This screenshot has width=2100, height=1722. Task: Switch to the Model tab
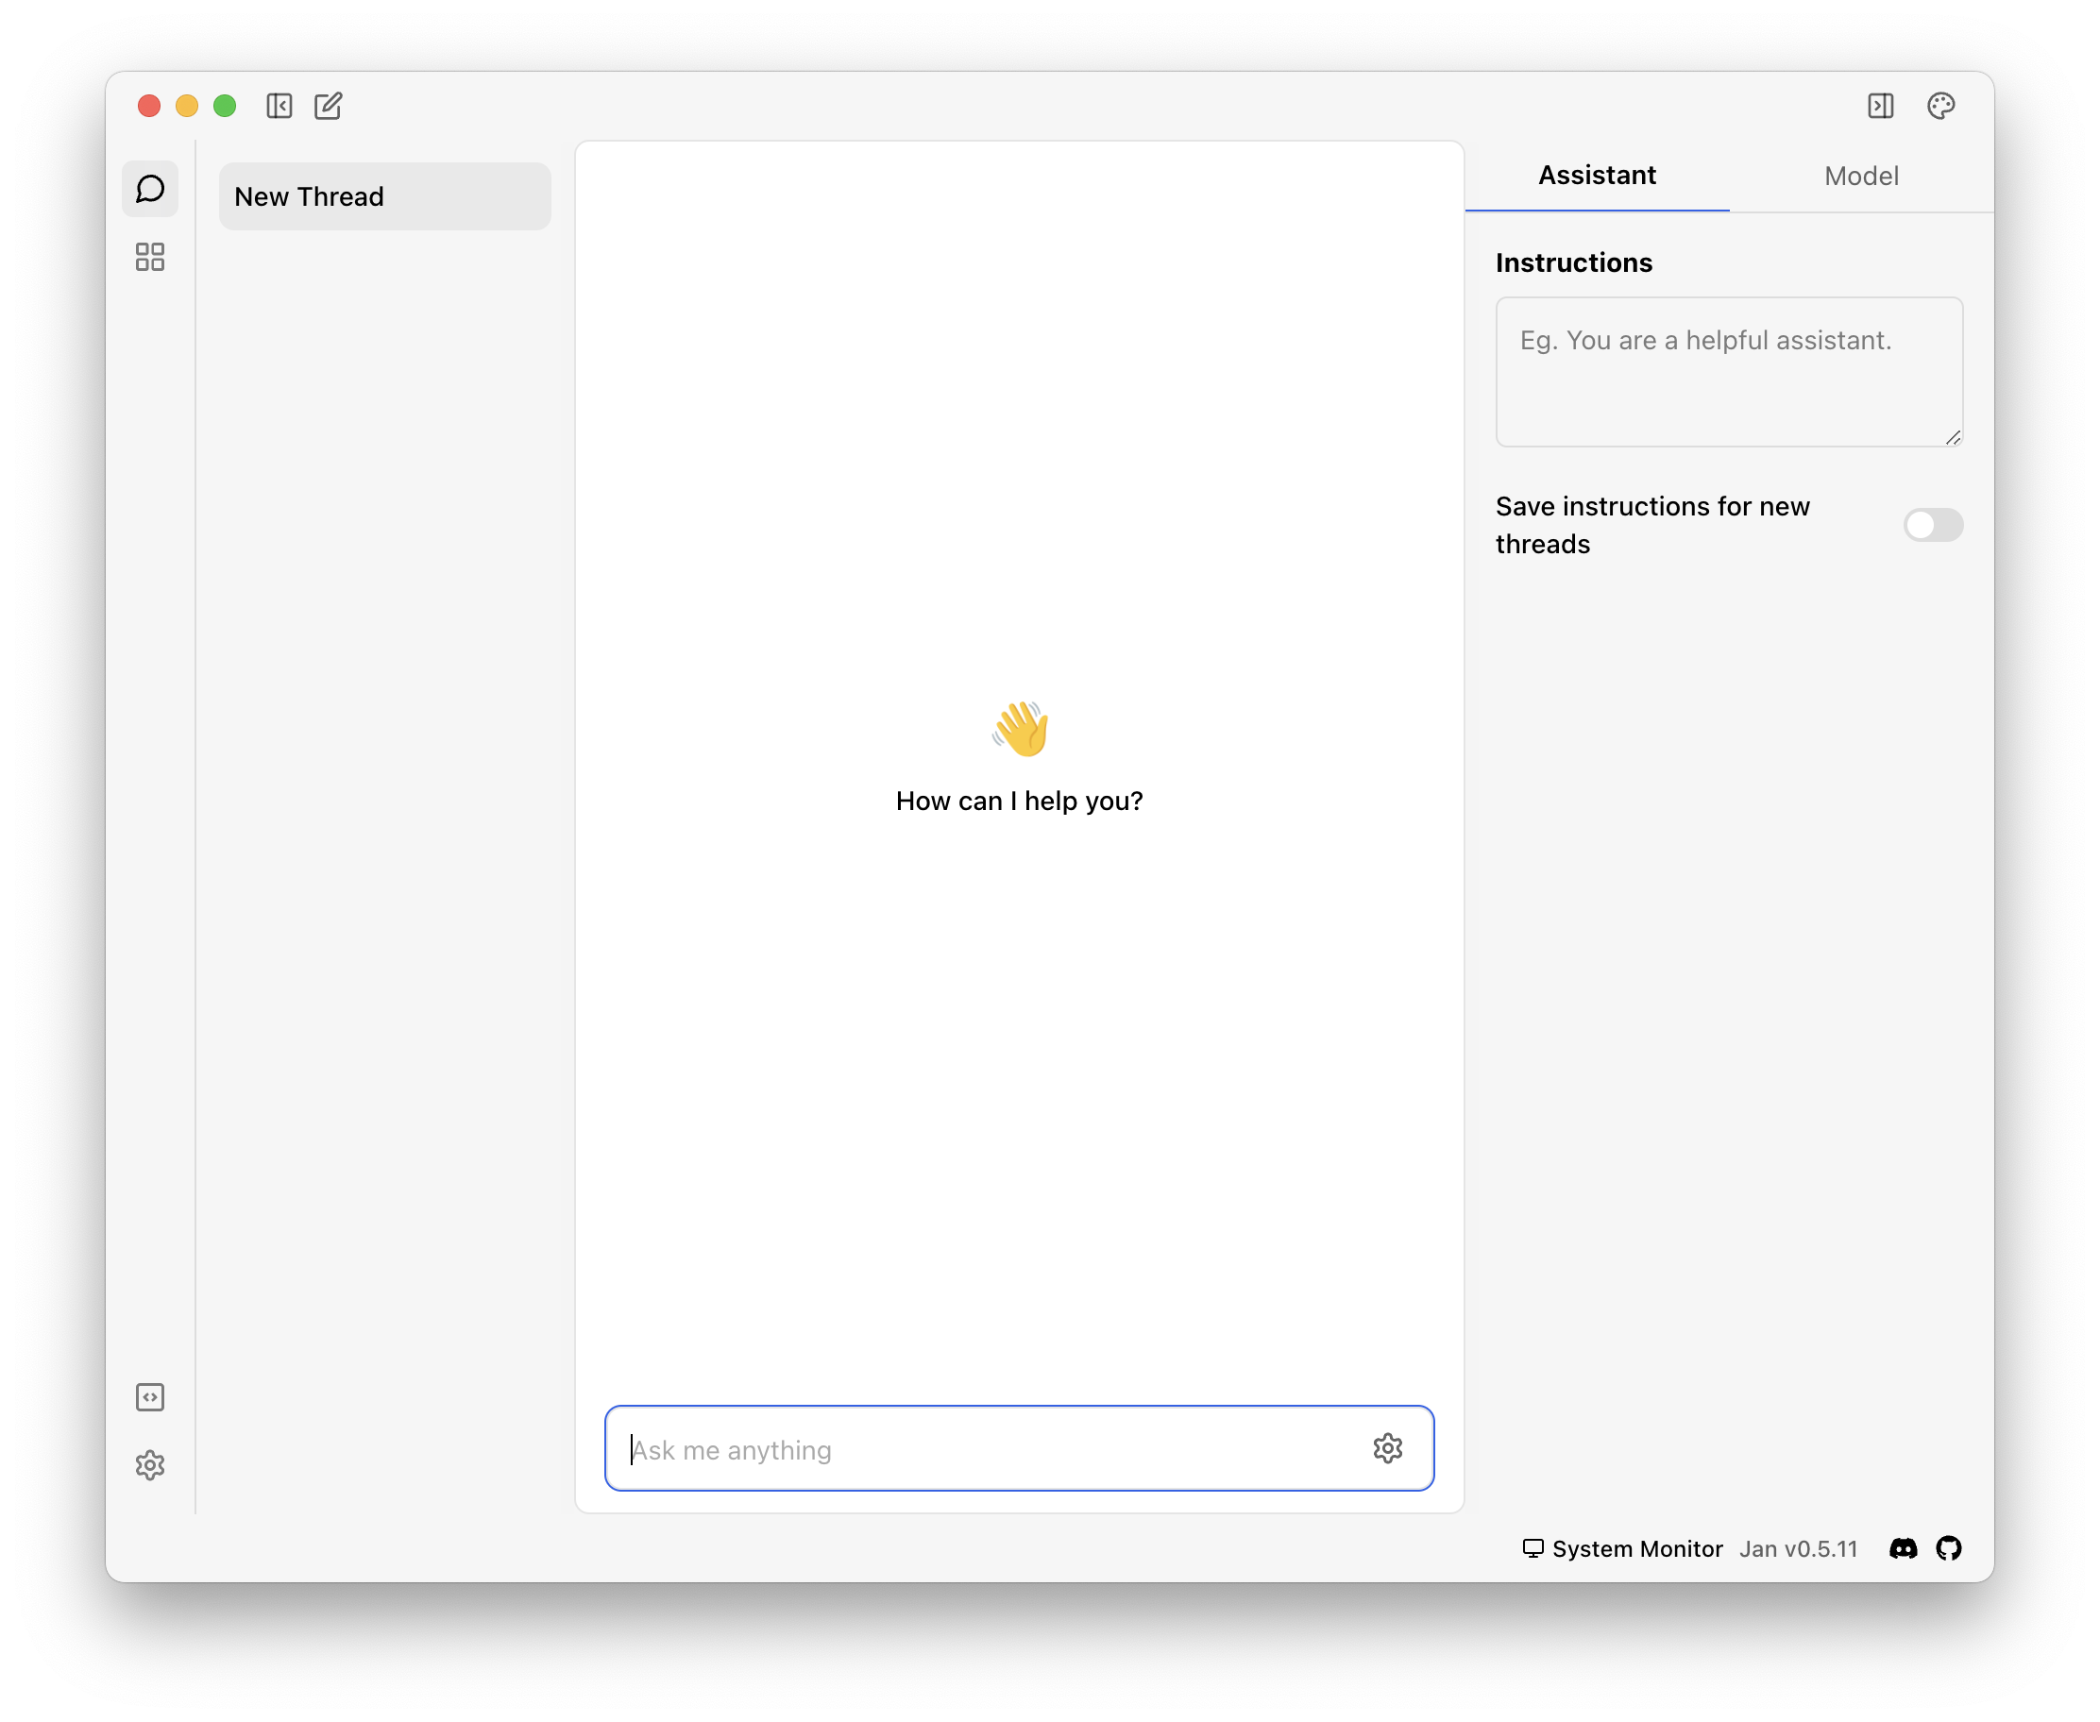[1861, 176]
